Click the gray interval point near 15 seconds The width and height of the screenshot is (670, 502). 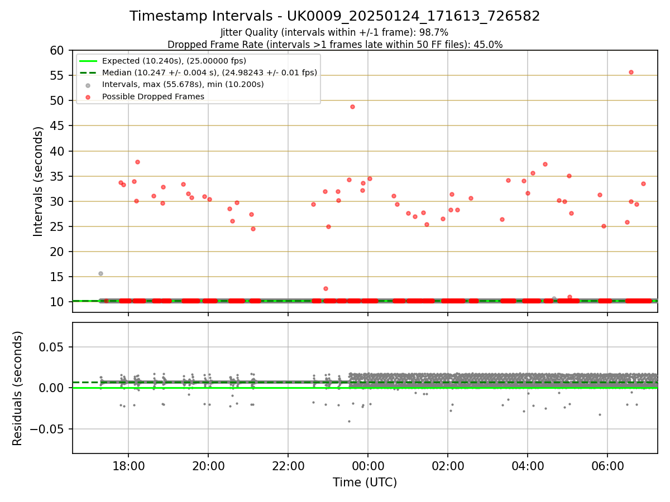click(100, 273)
